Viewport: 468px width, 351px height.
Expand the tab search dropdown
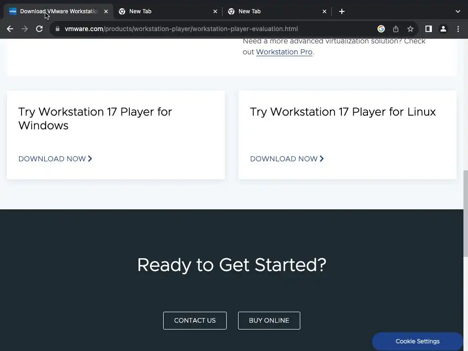coord(458,11)
